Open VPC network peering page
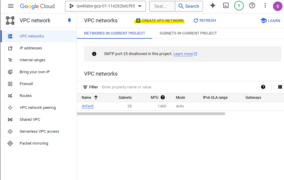Viewport: 284px width, 180px height. click(x=38, y=108)
